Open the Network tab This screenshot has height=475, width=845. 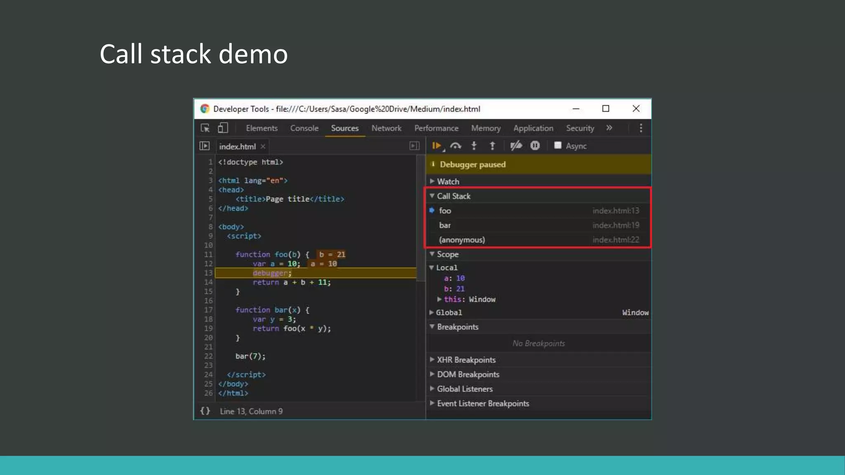386,128
